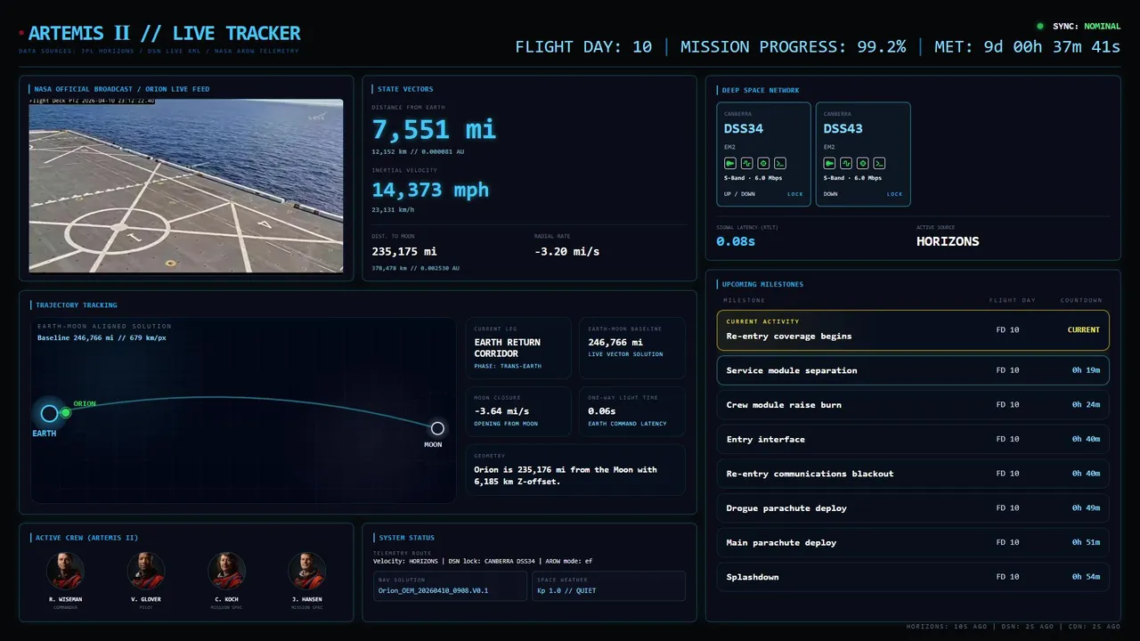Viewport: 1140px width, 641px height.
Task: Select the 'Drogue parachute deploy' milestone
Action: (913, 508)
